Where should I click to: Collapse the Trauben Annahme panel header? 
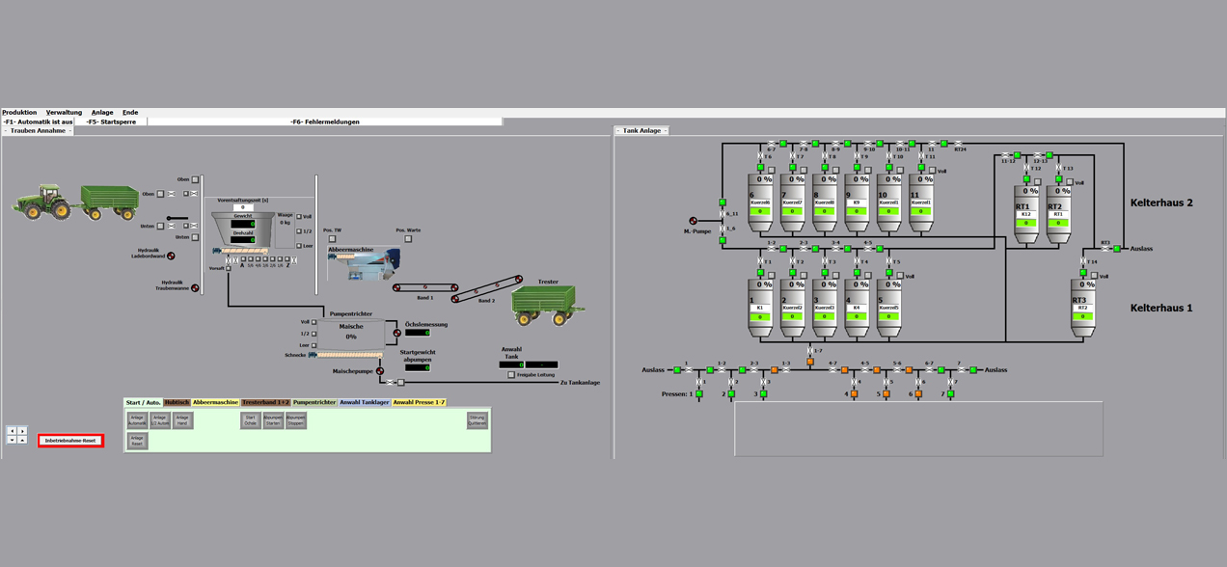(x=38, y=130)
